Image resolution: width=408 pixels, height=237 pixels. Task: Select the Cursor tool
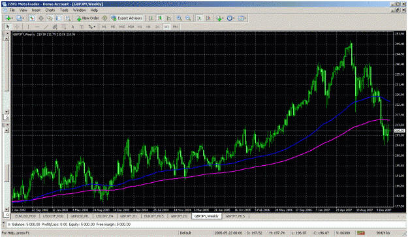click(8, 27)
